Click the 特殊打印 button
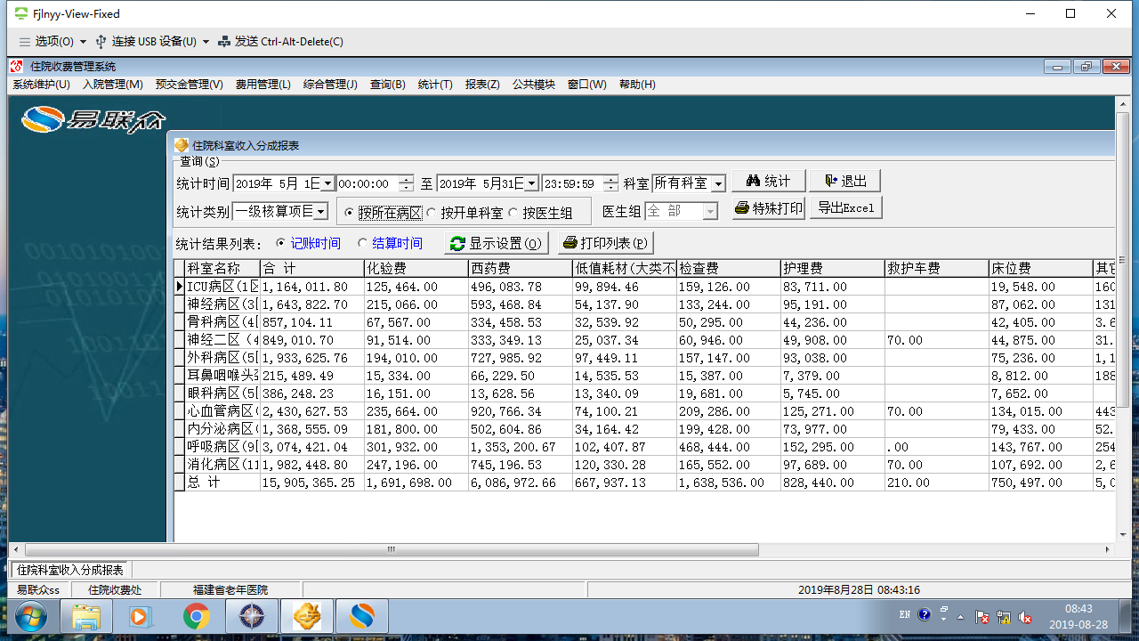 [x=769, y=208]
